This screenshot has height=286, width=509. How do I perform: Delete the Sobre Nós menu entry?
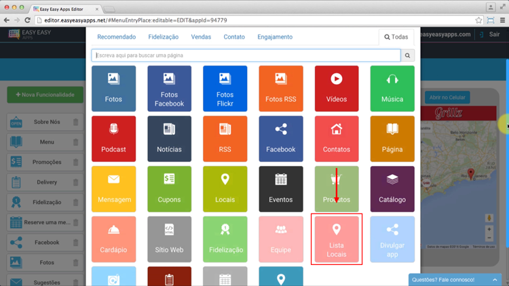coord(75,123)
